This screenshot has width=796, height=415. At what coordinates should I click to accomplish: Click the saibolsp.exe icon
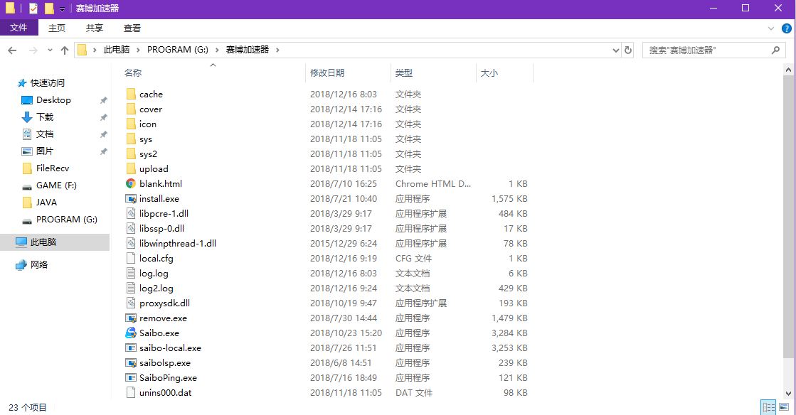131,362
